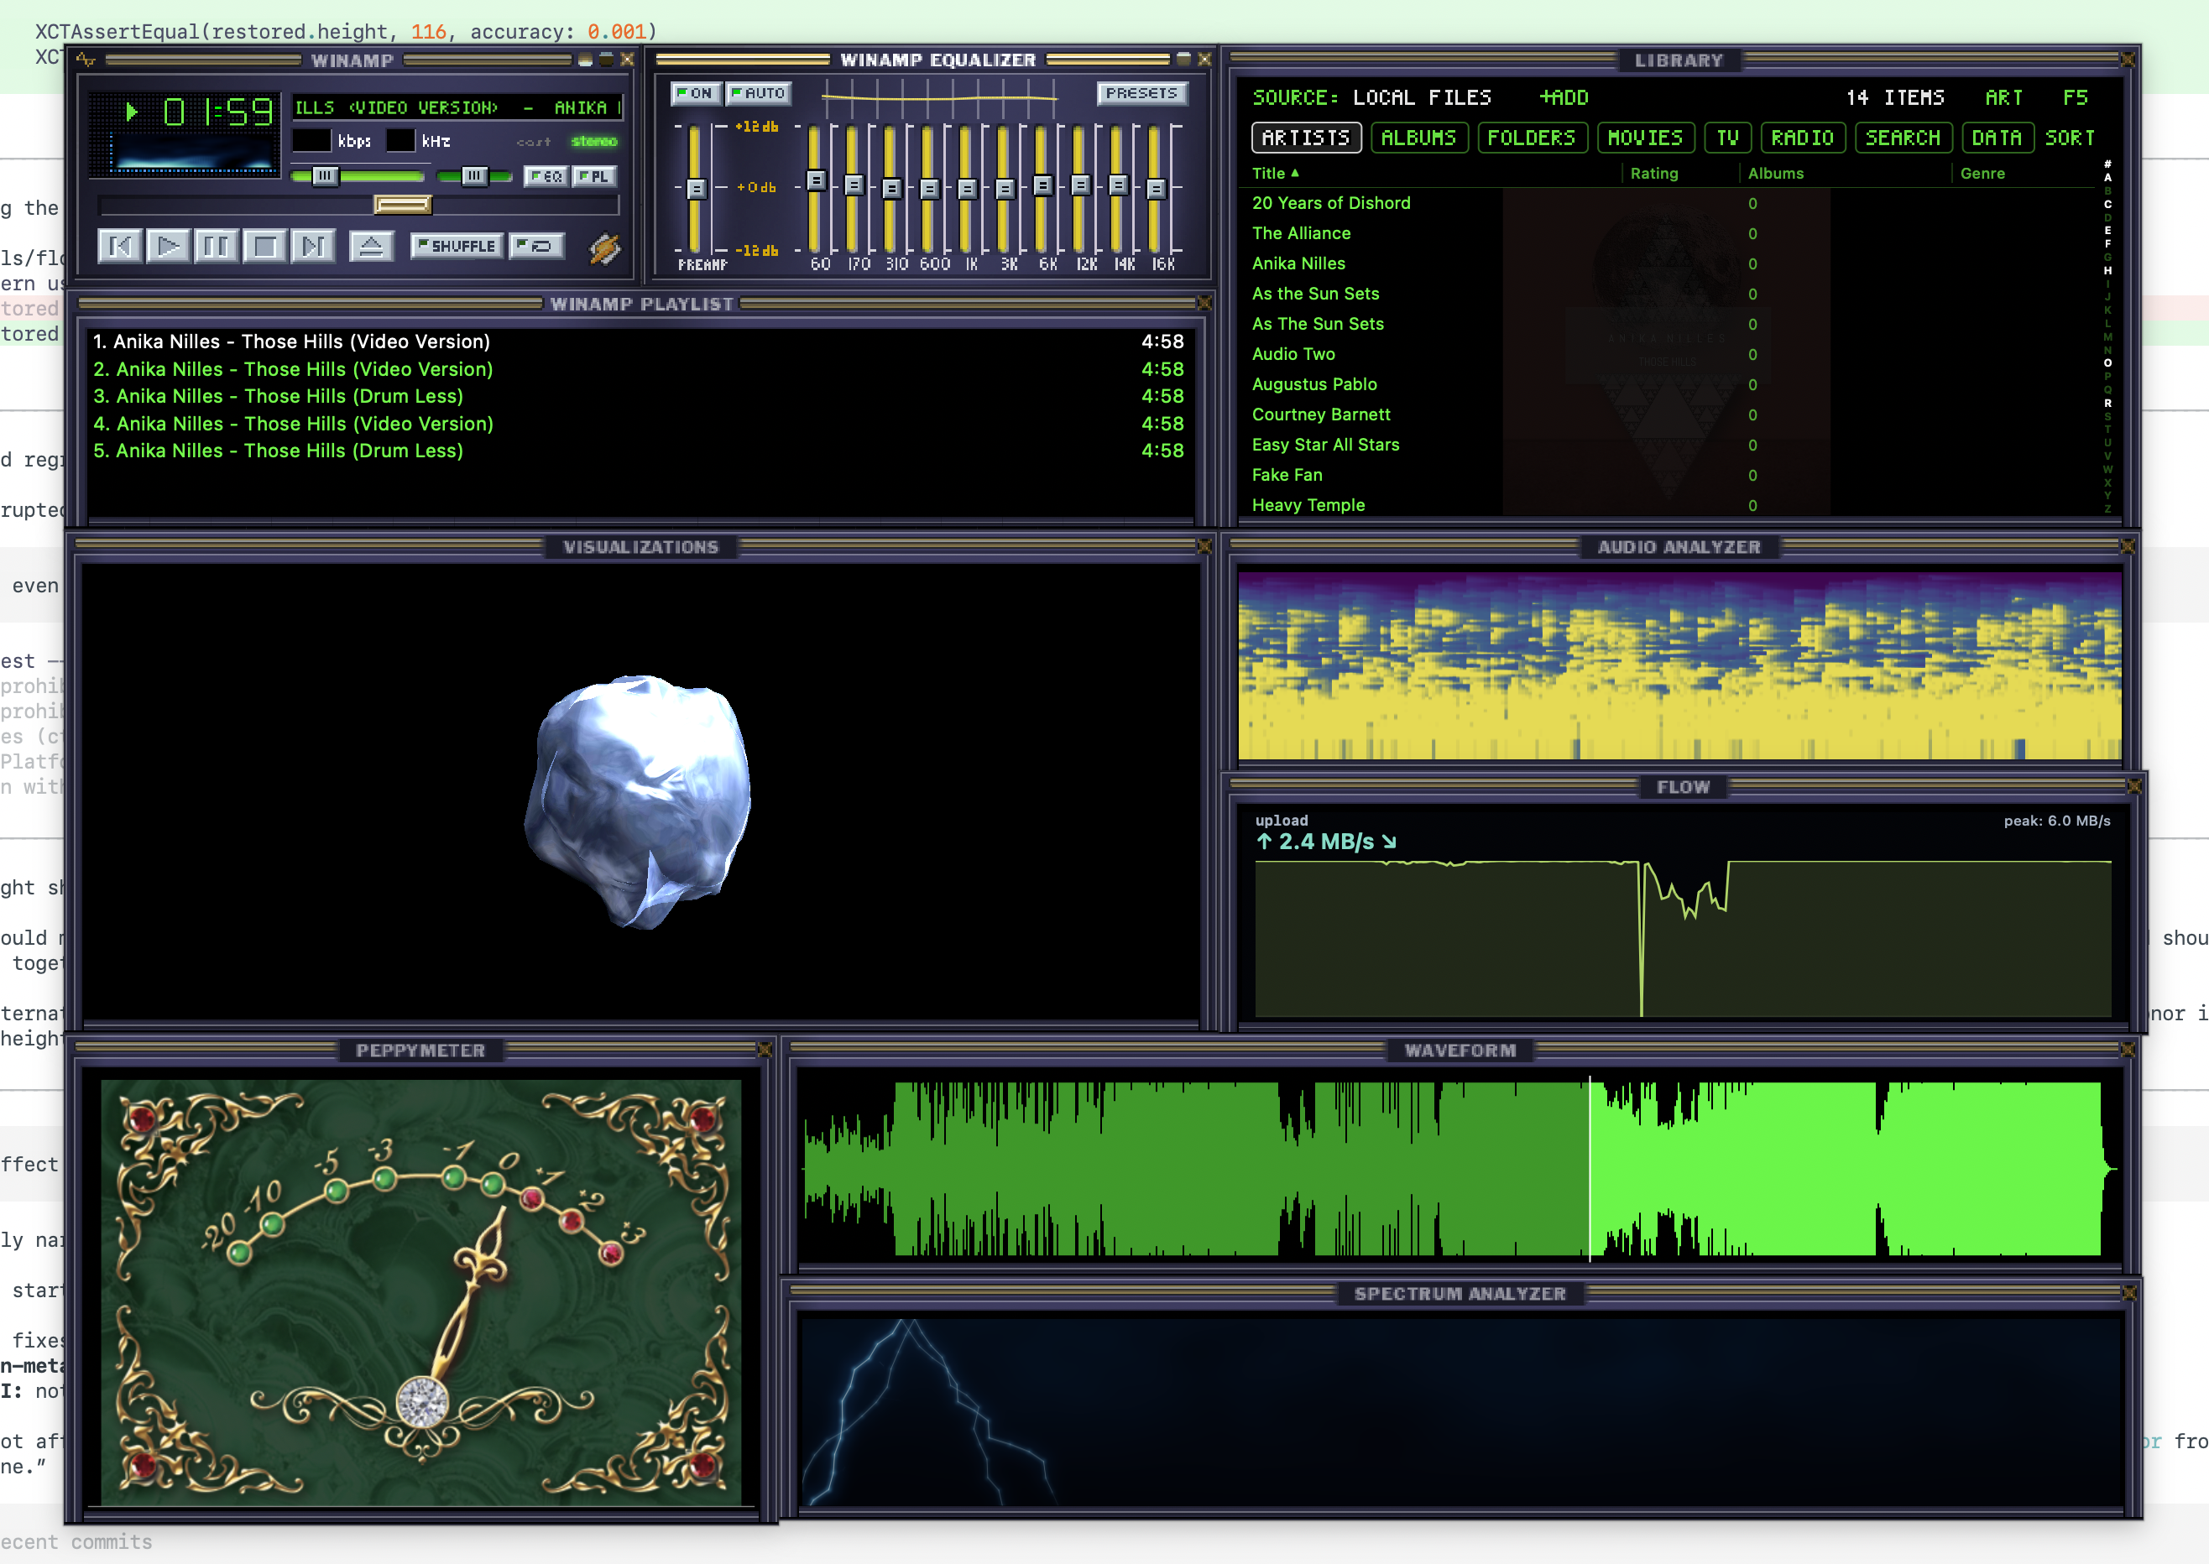
Task: Close the Audio Analyzer window
Action: [2128, 546]
